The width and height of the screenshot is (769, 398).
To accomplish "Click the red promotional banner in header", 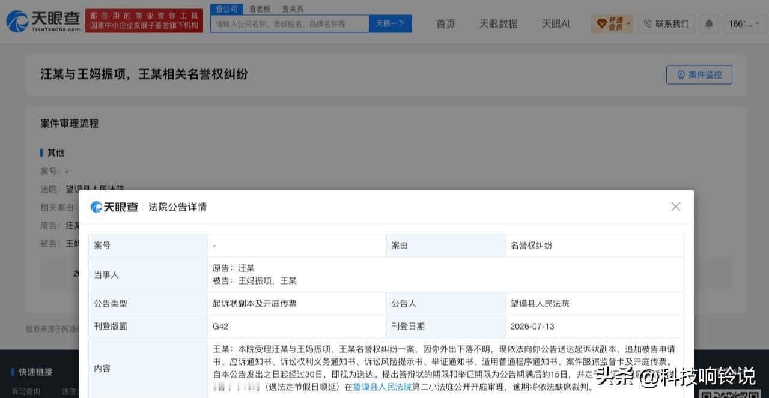I will [x=144, y=20].
